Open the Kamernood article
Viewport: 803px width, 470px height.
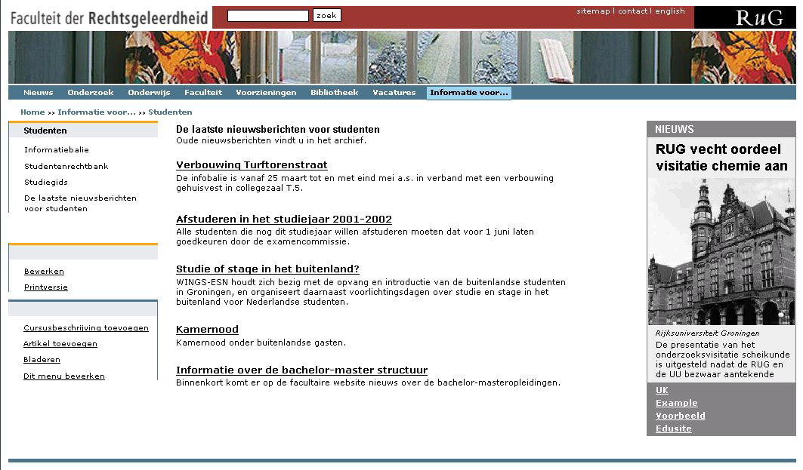208,330
